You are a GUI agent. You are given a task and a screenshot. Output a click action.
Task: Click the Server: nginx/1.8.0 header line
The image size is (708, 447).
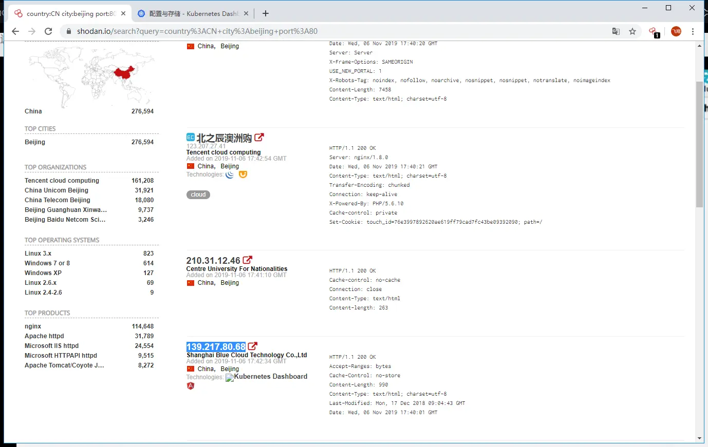point(359,158)
